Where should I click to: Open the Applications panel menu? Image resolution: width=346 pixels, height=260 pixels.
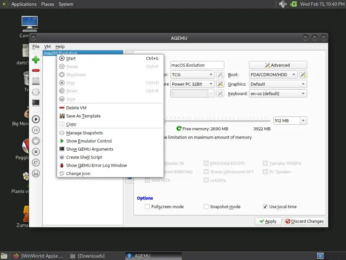(24, 4)
